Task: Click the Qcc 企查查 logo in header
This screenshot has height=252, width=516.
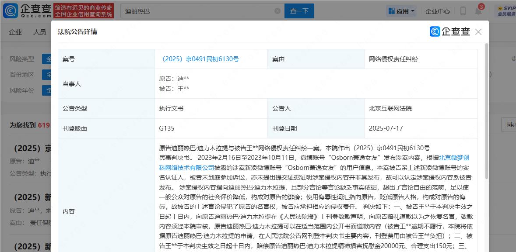Action: point(27,11)
